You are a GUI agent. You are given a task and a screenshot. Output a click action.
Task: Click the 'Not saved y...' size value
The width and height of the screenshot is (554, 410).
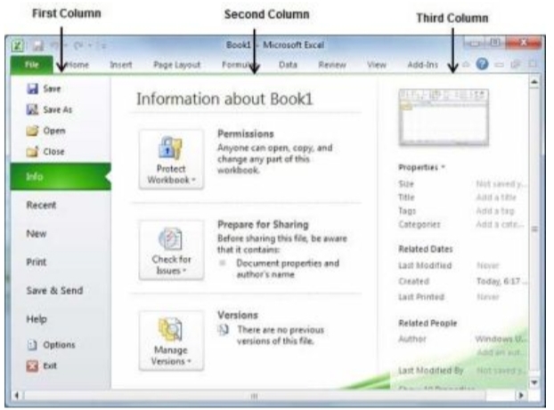(x=501, y=184)
